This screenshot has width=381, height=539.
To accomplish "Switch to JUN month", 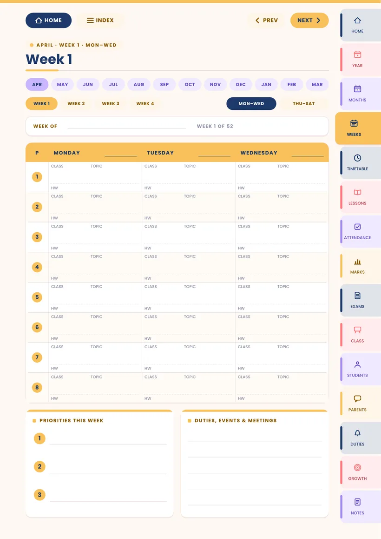I will [88, 85].
